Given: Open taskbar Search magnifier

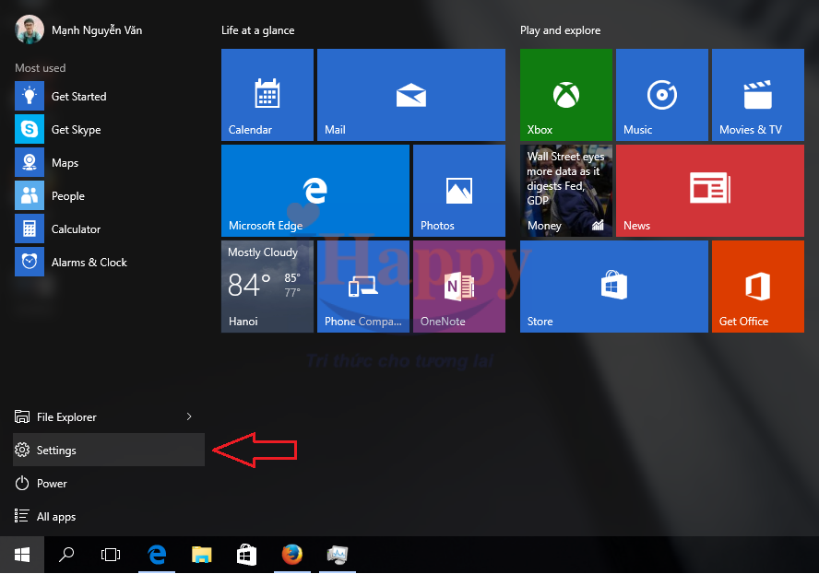Looking at the screenshot, I should coord(66,555).
